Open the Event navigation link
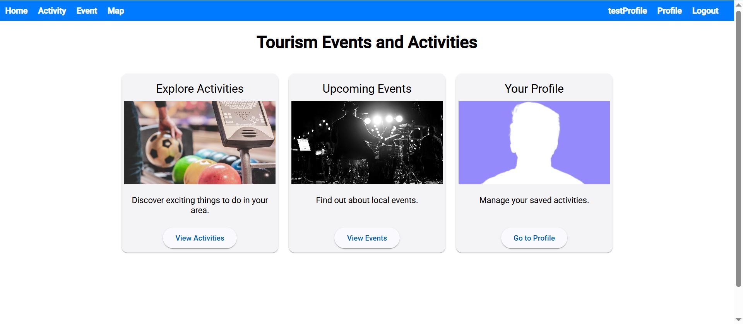Screen dimensions: 743x324 87,11
